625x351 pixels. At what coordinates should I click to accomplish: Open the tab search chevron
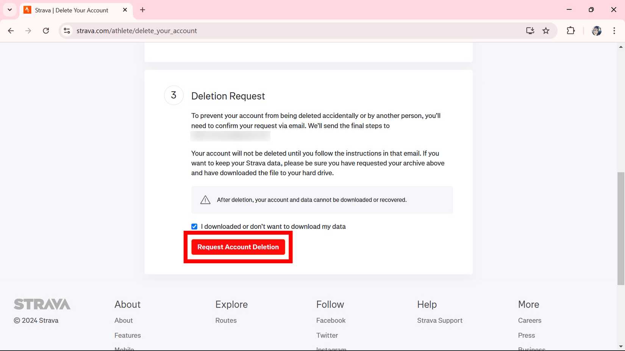click(9, 10)
